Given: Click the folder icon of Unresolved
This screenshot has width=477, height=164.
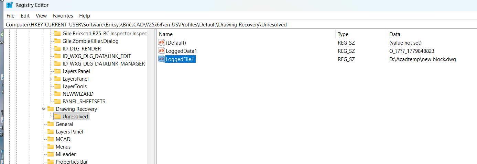Looking at the screenshot, I should pos(57,117).
